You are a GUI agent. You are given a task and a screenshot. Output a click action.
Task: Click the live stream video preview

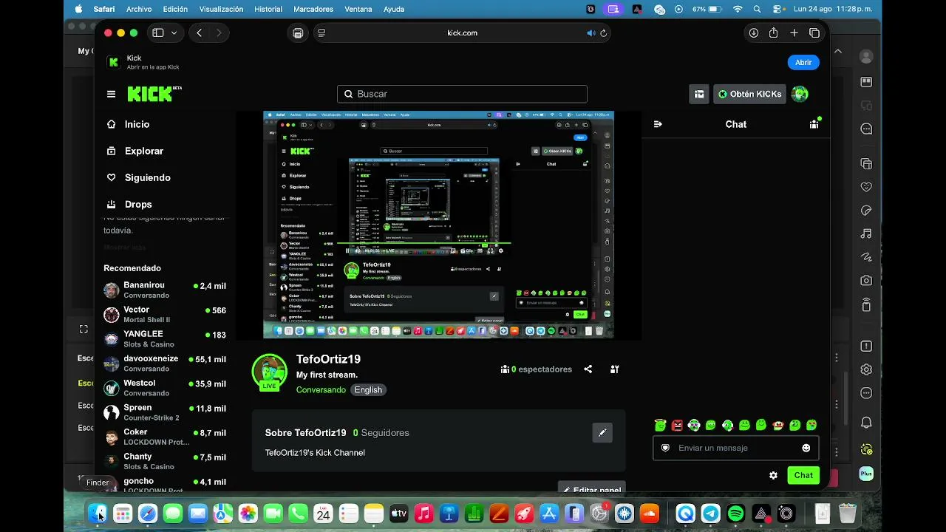pyautogui.click(x=439, y=225)
